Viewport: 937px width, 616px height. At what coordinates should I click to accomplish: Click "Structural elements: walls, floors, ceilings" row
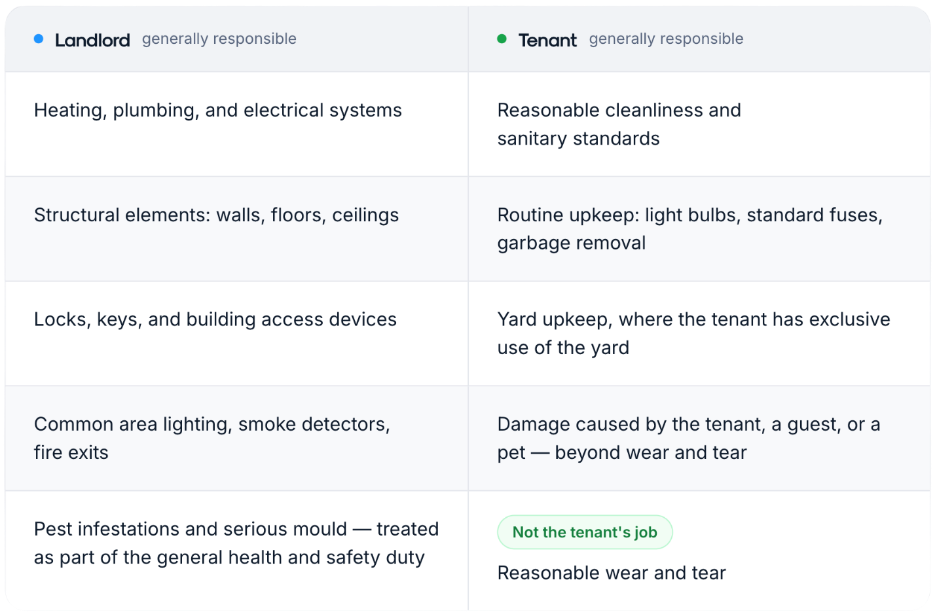236,229
